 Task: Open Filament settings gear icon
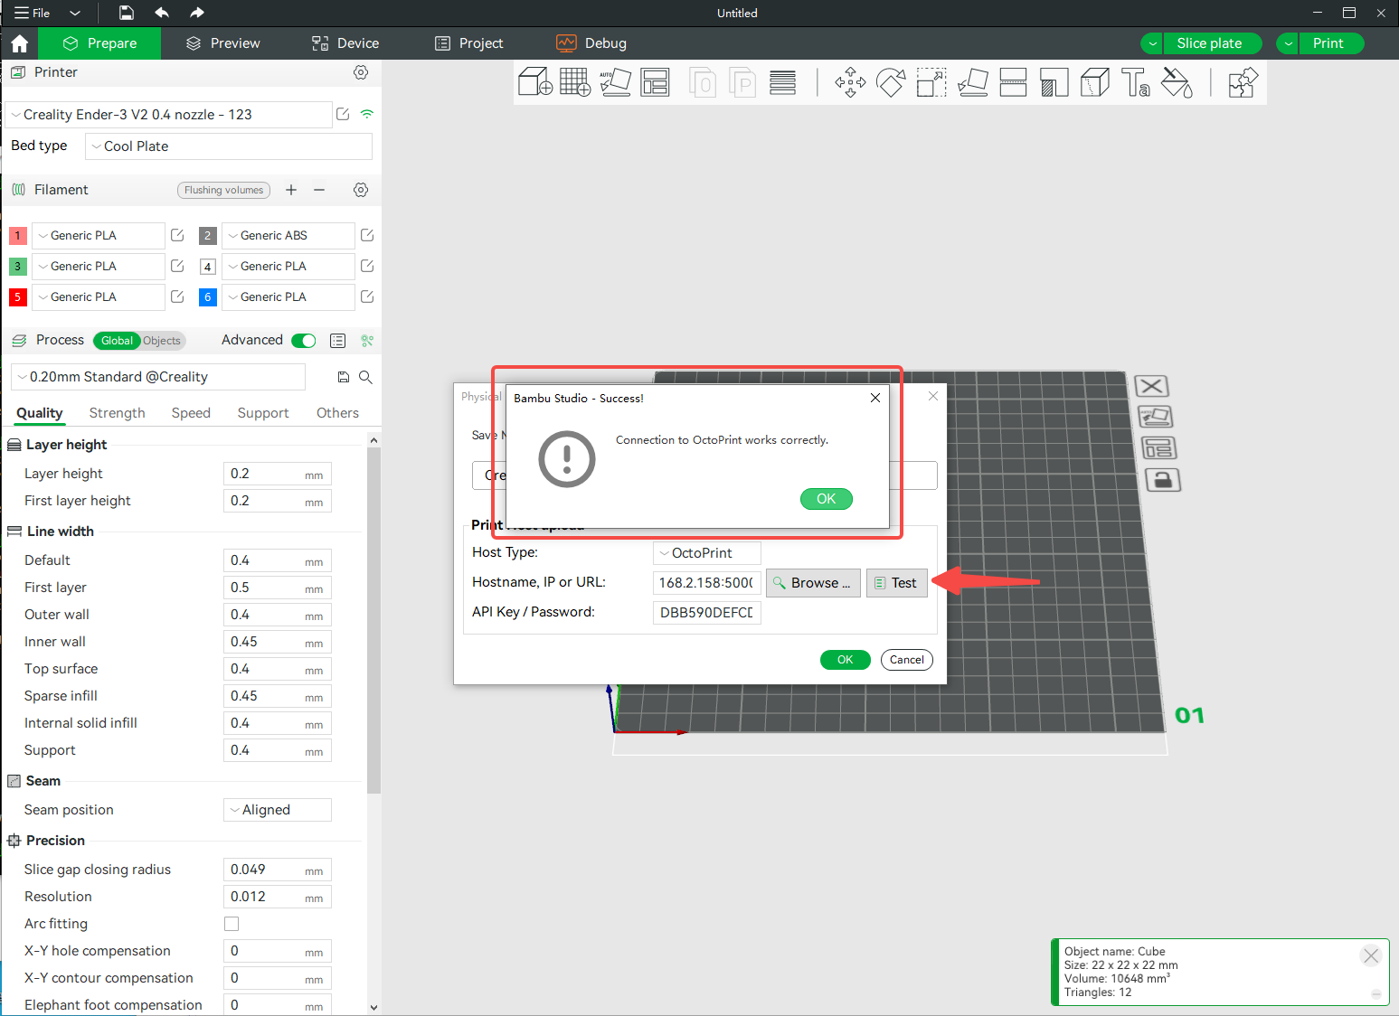pyautogui.click(x=361, y=190)
